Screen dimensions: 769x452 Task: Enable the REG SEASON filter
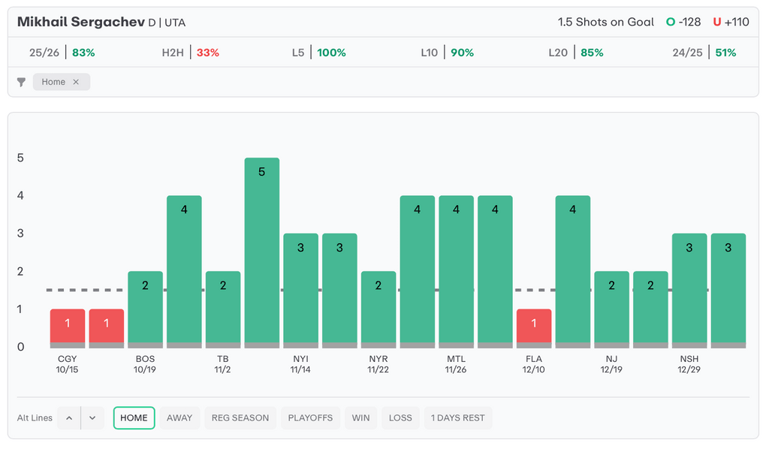point(240,418)
